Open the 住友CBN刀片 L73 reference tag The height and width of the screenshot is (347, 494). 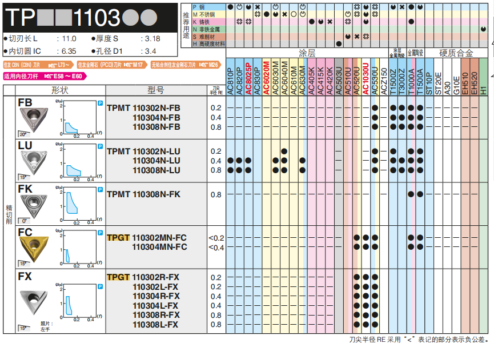pos(38,65)
